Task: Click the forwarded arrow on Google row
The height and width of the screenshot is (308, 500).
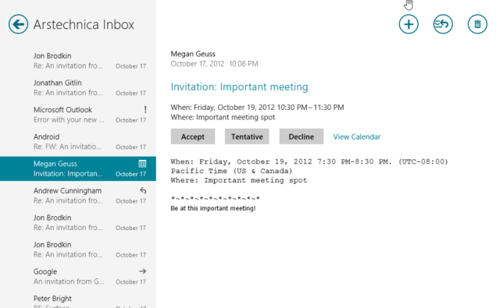Action: [142, 271]
